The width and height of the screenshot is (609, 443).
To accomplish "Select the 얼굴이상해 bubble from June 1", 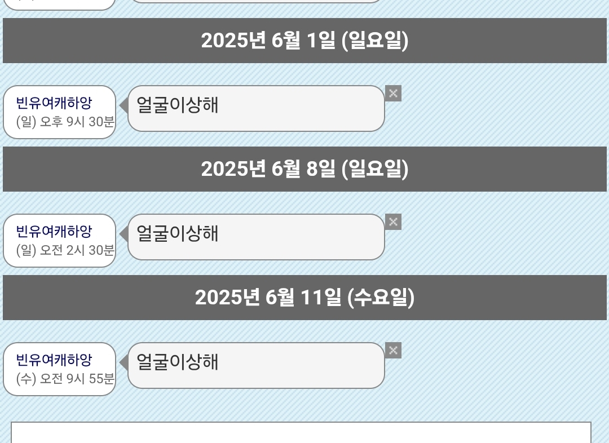I will (256, 108).
